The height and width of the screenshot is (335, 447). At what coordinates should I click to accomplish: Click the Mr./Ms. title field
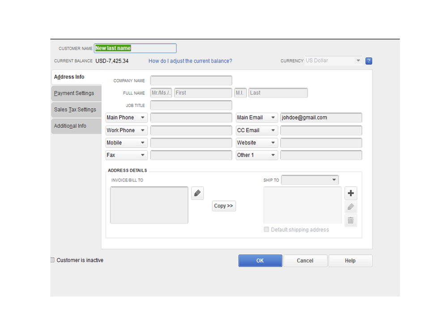coord(161,93)
